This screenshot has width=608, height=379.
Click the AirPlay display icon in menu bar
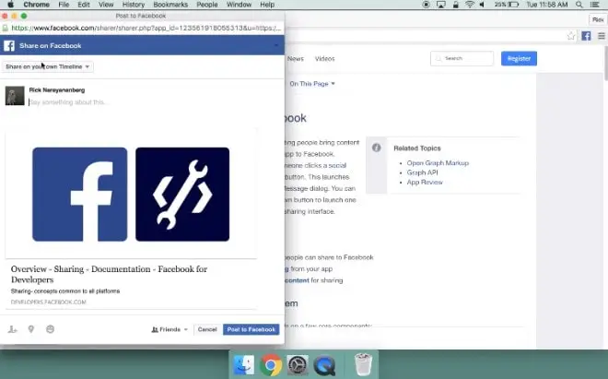[x=441, y=5]
